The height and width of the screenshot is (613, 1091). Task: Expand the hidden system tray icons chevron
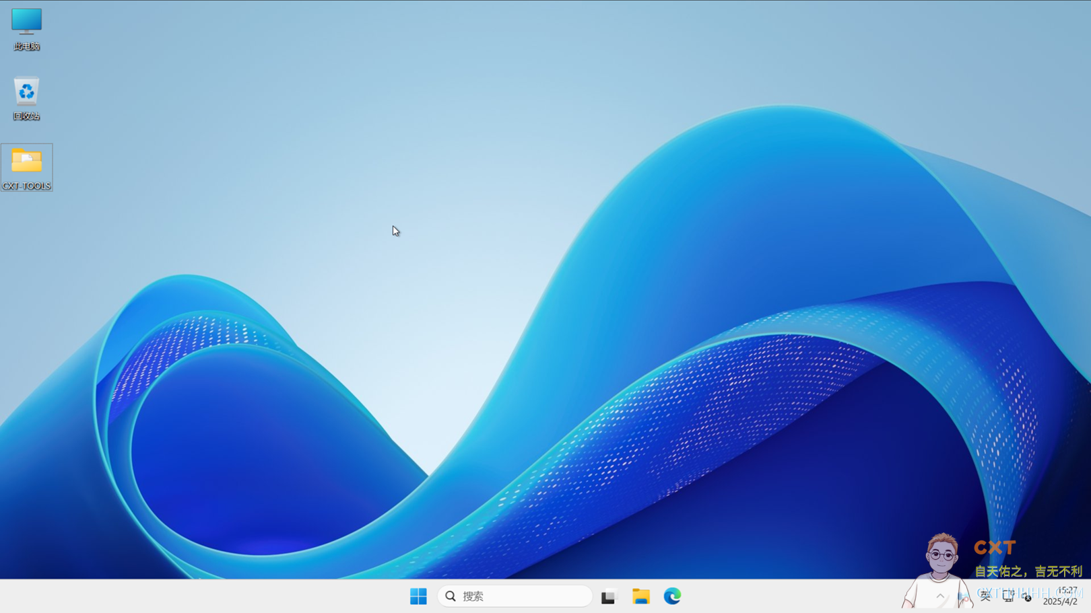coord(940,596)
